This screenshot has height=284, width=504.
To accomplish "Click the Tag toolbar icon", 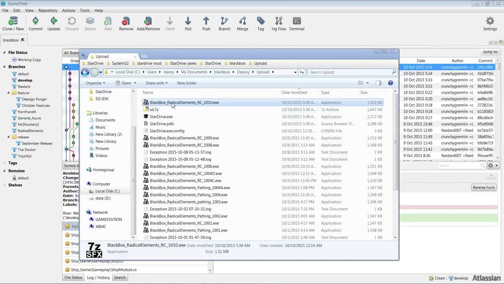I will click(x=261, y=24).
